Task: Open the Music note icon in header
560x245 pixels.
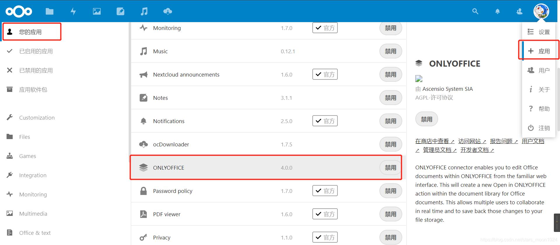Action: tap(144, 11)
